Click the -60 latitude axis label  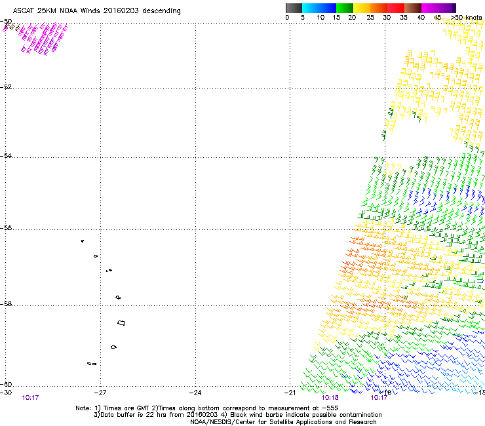click(x=6, y=384)
